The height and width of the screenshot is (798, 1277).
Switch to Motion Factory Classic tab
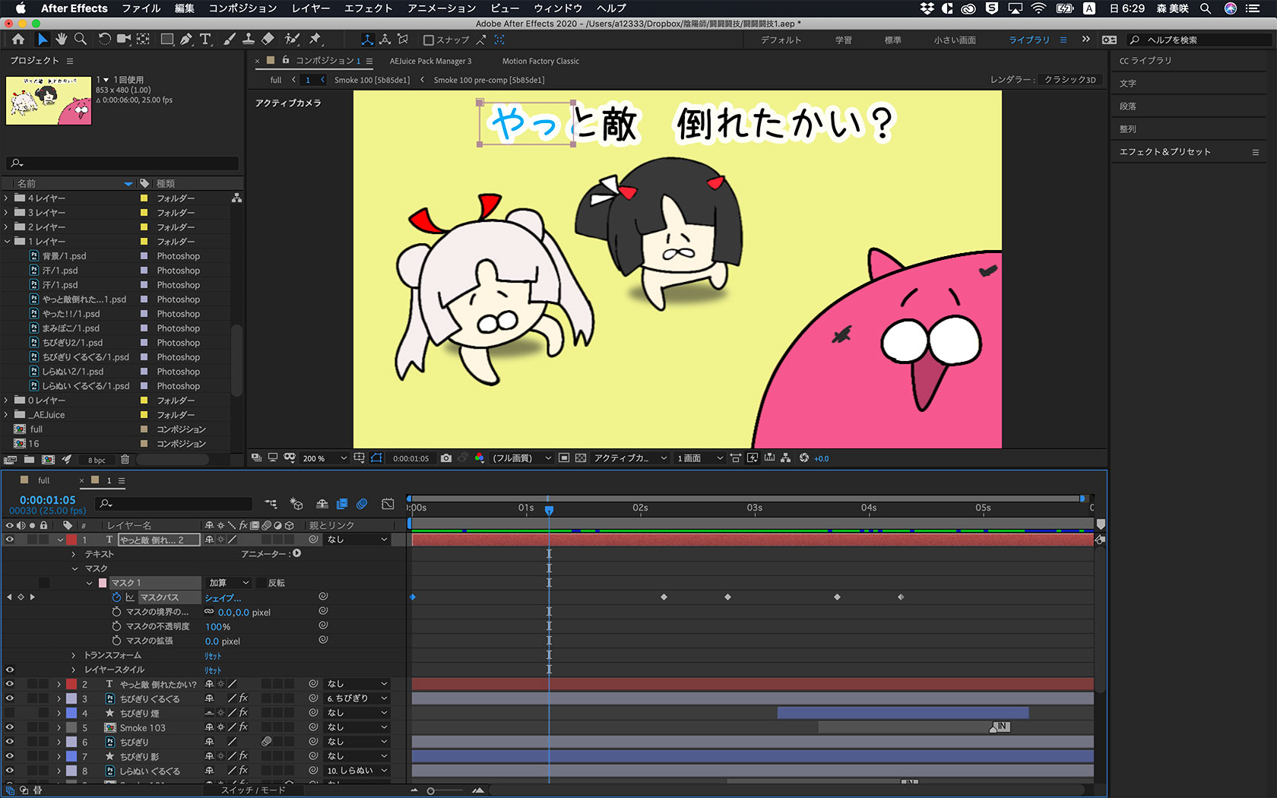pos(540,61)
